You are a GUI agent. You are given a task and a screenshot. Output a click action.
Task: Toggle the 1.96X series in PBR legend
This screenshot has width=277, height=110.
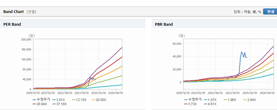pyautogui.click(x=230, y=100)
